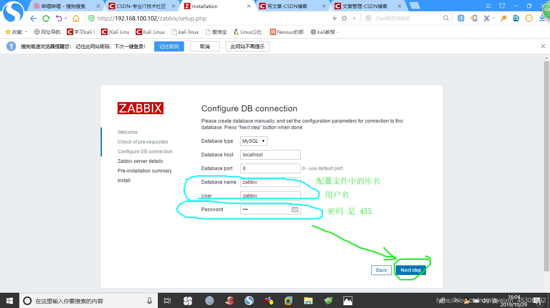Open the kali linux page bookmark
This screenshot has width=550, height=308.
point(185,32)
